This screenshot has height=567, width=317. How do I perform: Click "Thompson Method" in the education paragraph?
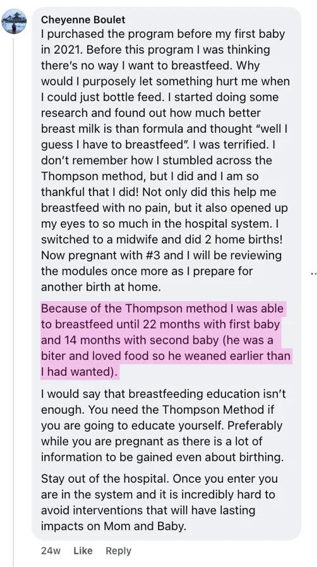pos(213,409)
